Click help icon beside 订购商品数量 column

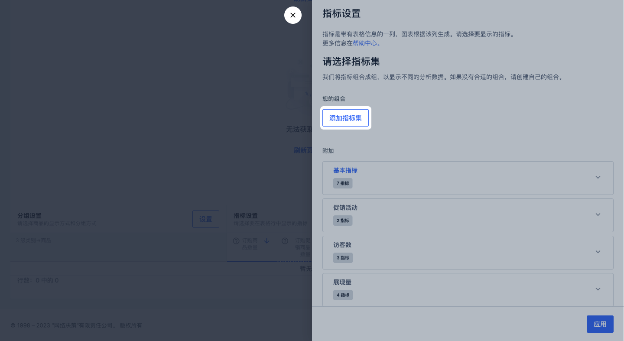click(x=236, y=241)
